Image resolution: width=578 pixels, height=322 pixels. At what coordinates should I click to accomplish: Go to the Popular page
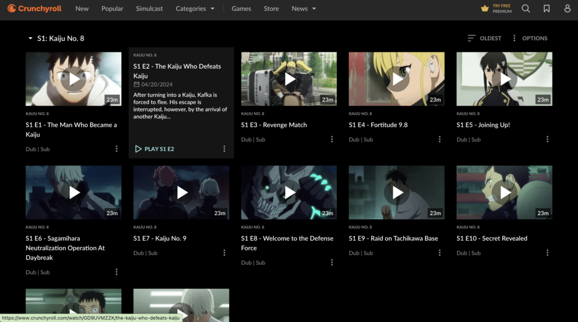pyautogui.click(x=112, y=8)
